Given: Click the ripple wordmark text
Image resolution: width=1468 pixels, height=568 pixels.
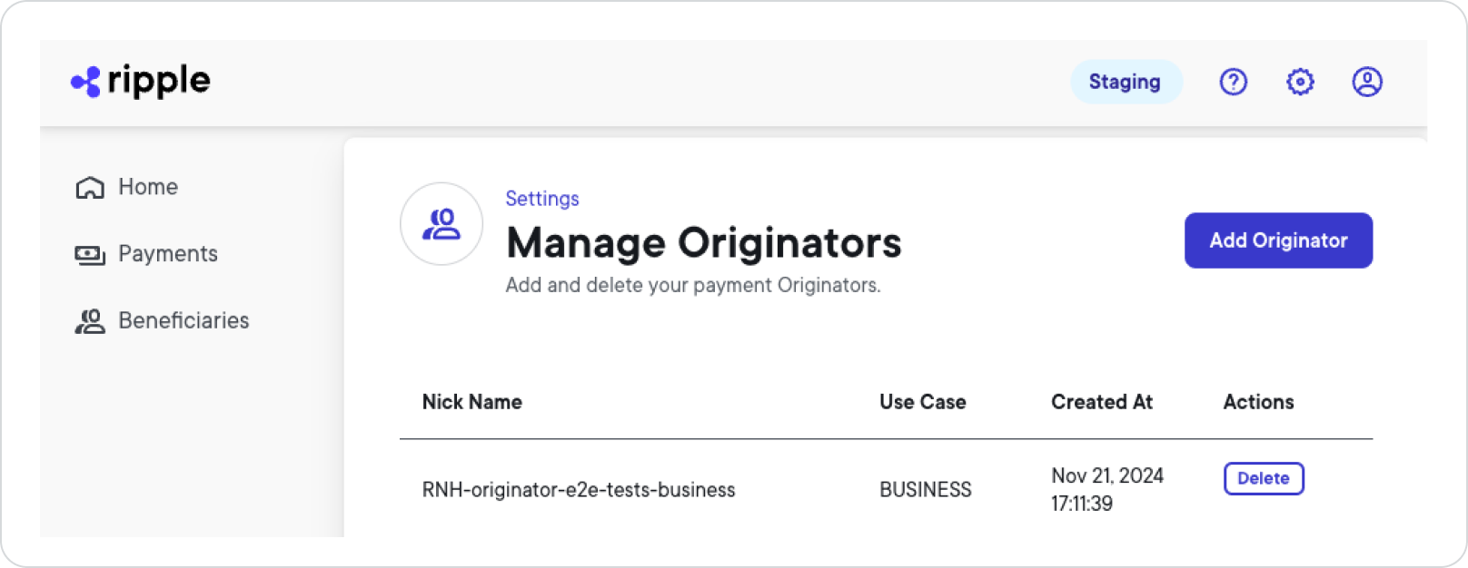Looking at the screenshot, I should pos(159,81).
